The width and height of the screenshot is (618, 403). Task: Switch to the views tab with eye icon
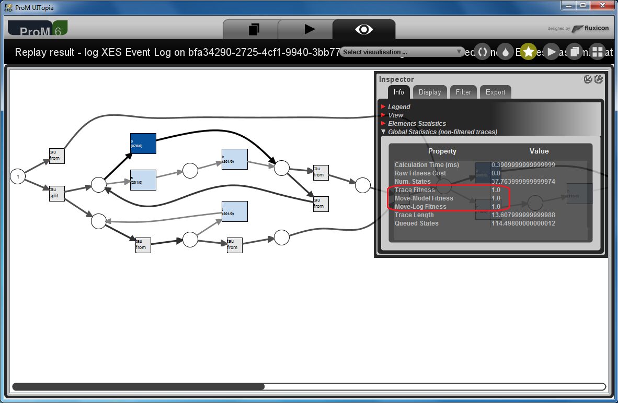tap(364, 30)
